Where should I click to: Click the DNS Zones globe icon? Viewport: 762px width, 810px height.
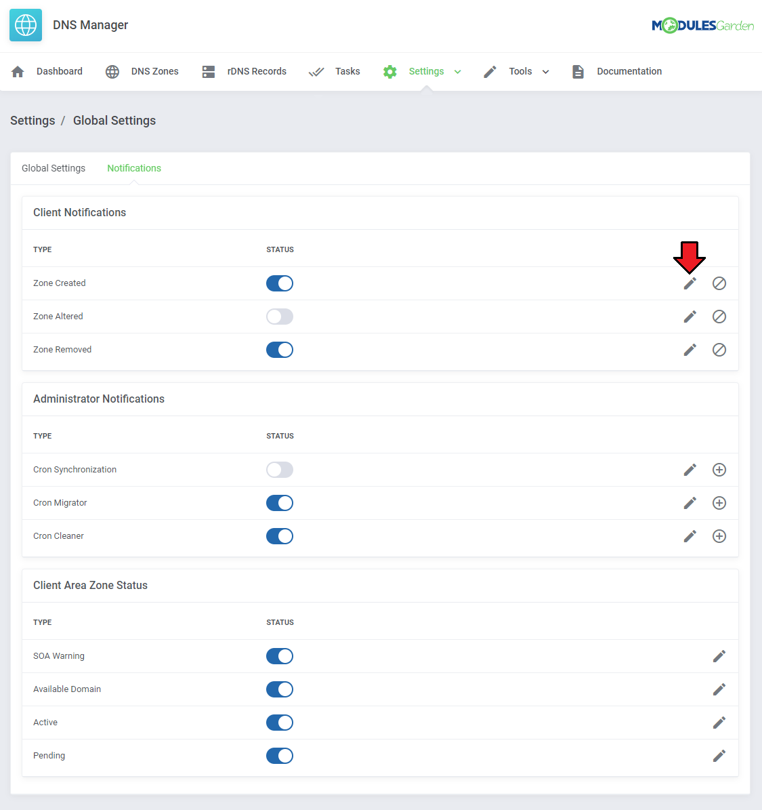pos(112,72)
